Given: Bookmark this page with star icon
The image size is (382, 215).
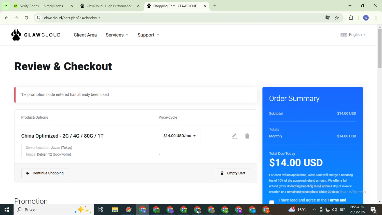Looking at the screenshot, I should coord(337,18).
